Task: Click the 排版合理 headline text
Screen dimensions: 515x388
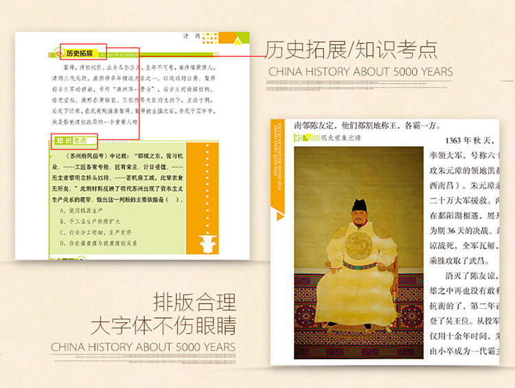Action: pos(194,302)
